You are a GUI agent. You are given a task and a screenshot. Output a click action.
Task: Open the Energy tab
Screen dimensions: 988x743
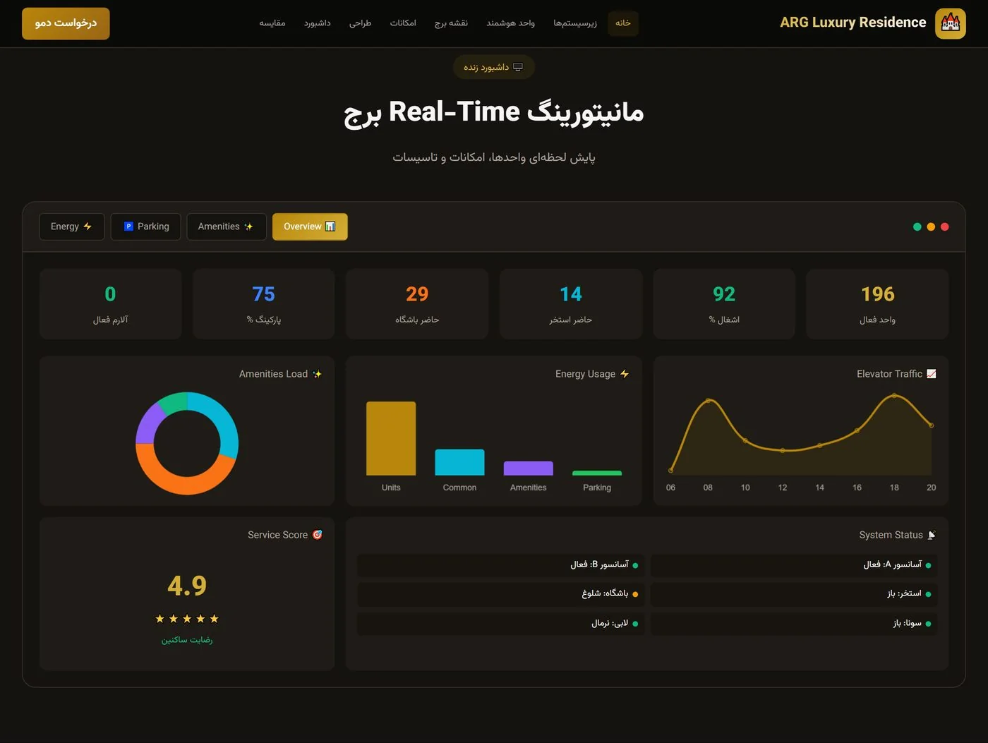72,226
